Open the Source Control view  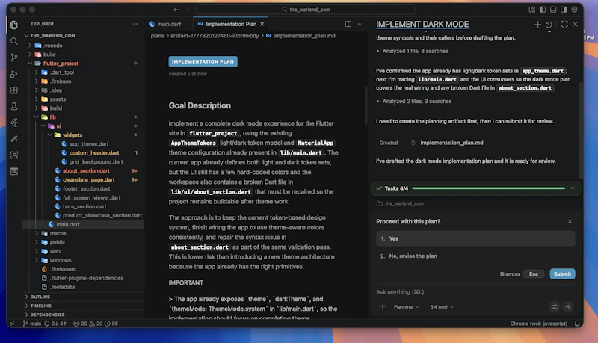(x=14, y=58)
